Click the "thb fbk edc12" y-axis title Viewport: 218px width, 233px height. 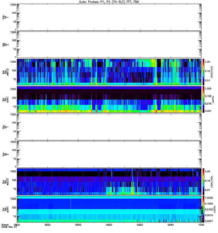5,72
